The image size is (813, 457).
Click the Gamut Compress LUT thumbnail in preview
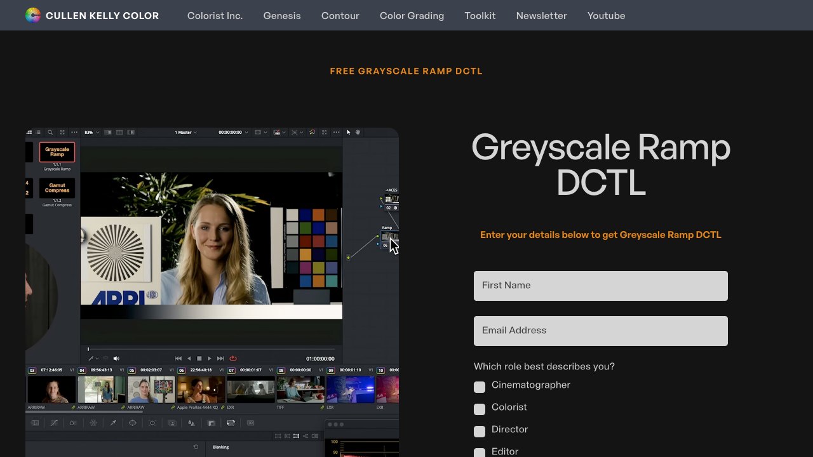(57, 188)
